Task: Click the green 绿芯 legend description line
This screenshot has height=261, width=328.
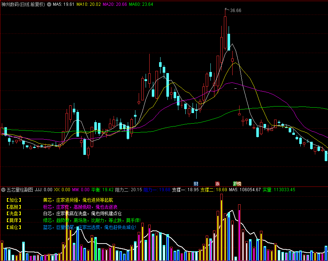Action: click(92, 221)
